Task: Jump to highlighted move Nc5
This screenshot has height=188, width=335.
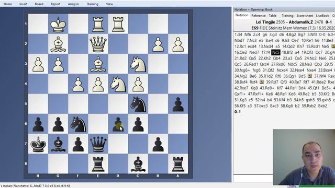Action: (x=276, y=52)
